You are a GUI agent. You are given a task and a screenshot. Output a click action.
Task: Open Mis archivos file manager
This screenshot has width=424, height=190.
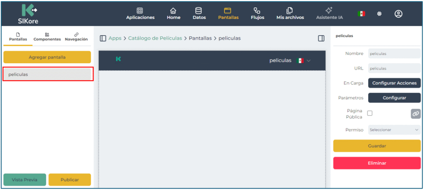point(290,14)
